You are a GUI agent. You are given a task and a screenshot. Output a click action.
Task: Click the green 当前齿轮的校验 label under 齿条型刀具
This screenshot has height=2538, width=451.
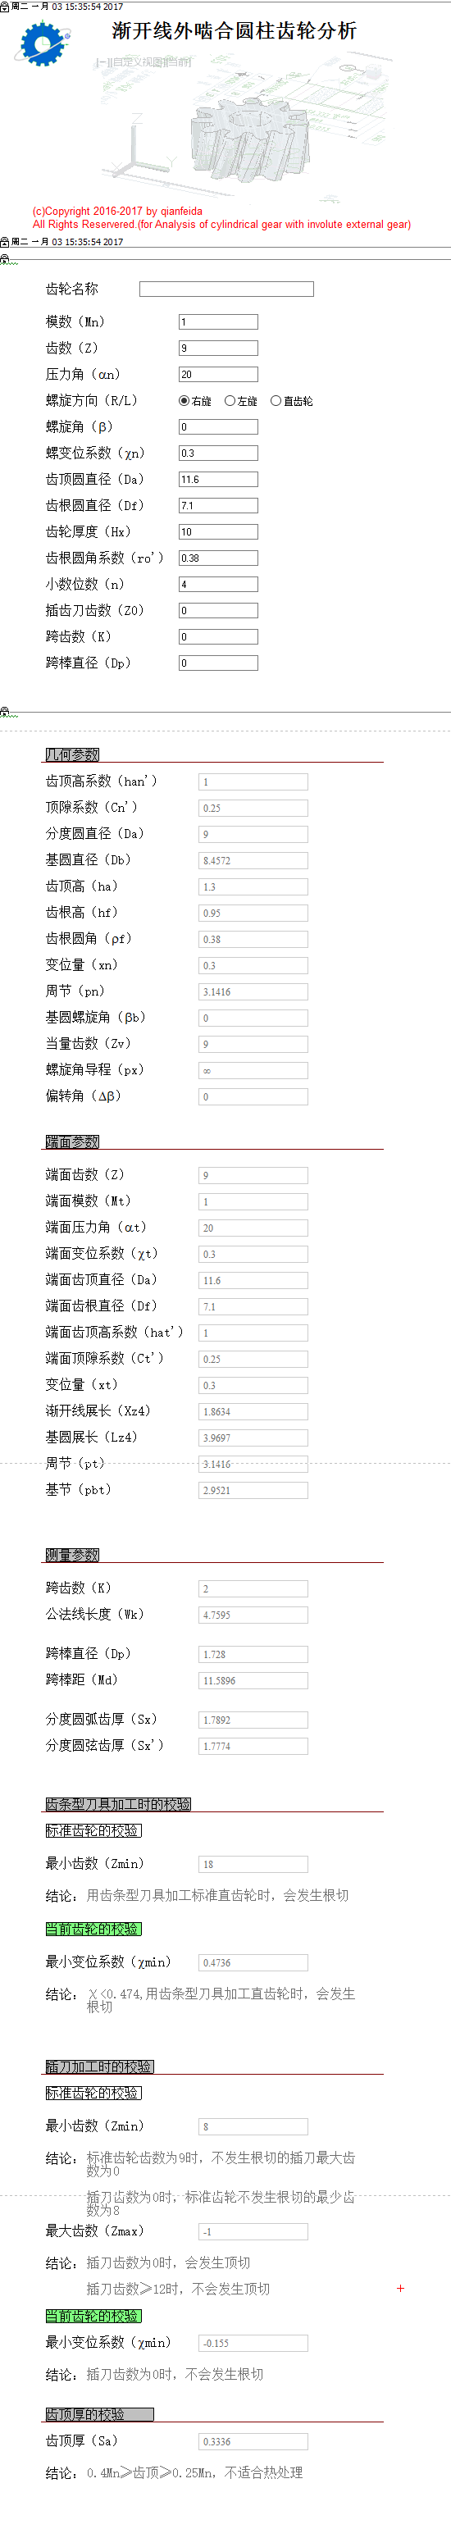[93, 1929]
